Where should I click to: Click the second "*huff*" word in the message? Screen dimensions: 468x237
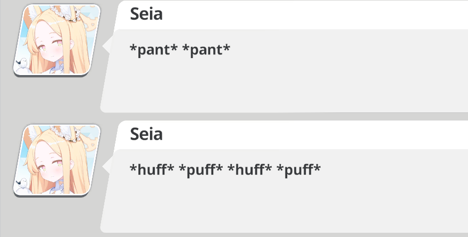[x=250, y=170]
